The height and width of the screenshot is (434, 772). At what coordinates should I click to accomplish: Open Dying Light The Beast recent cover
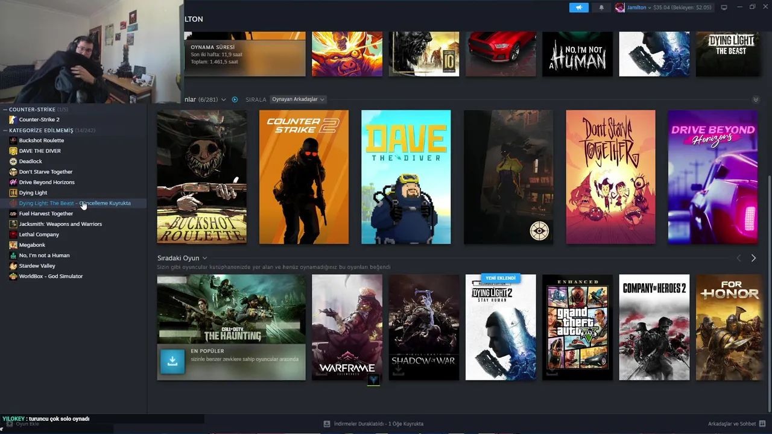pos(729,54)
